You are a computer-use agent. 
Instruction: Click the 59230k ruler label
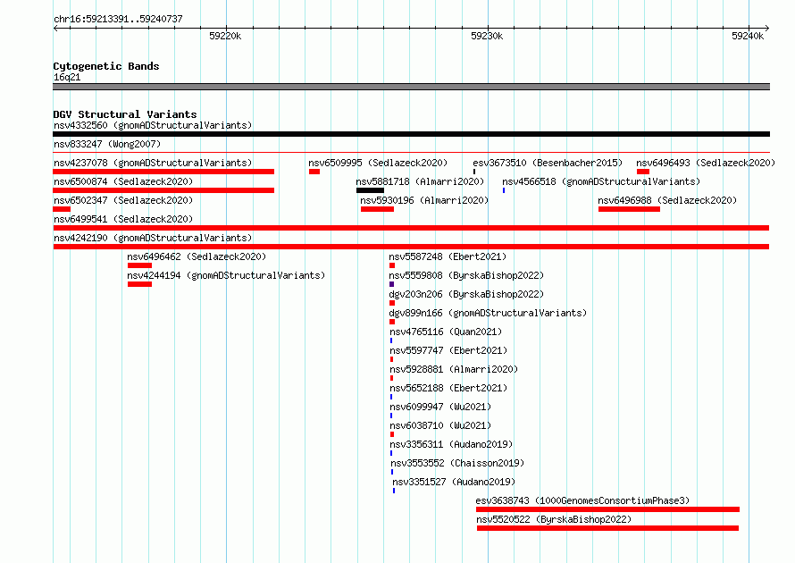(x=487, y=36)
